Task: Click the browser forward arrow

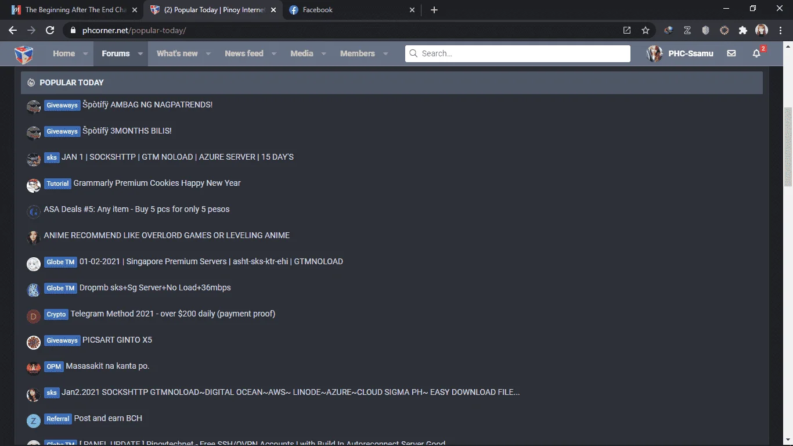Action: click(31, 30)
